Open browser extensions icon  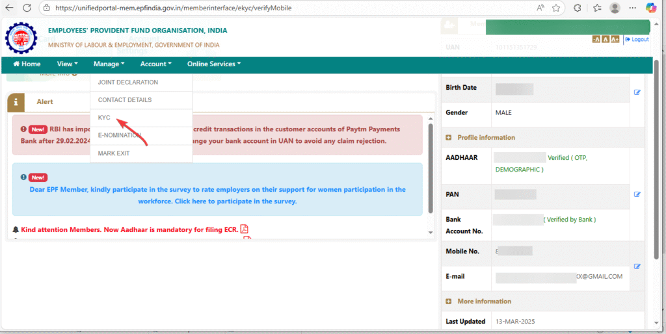578,8
